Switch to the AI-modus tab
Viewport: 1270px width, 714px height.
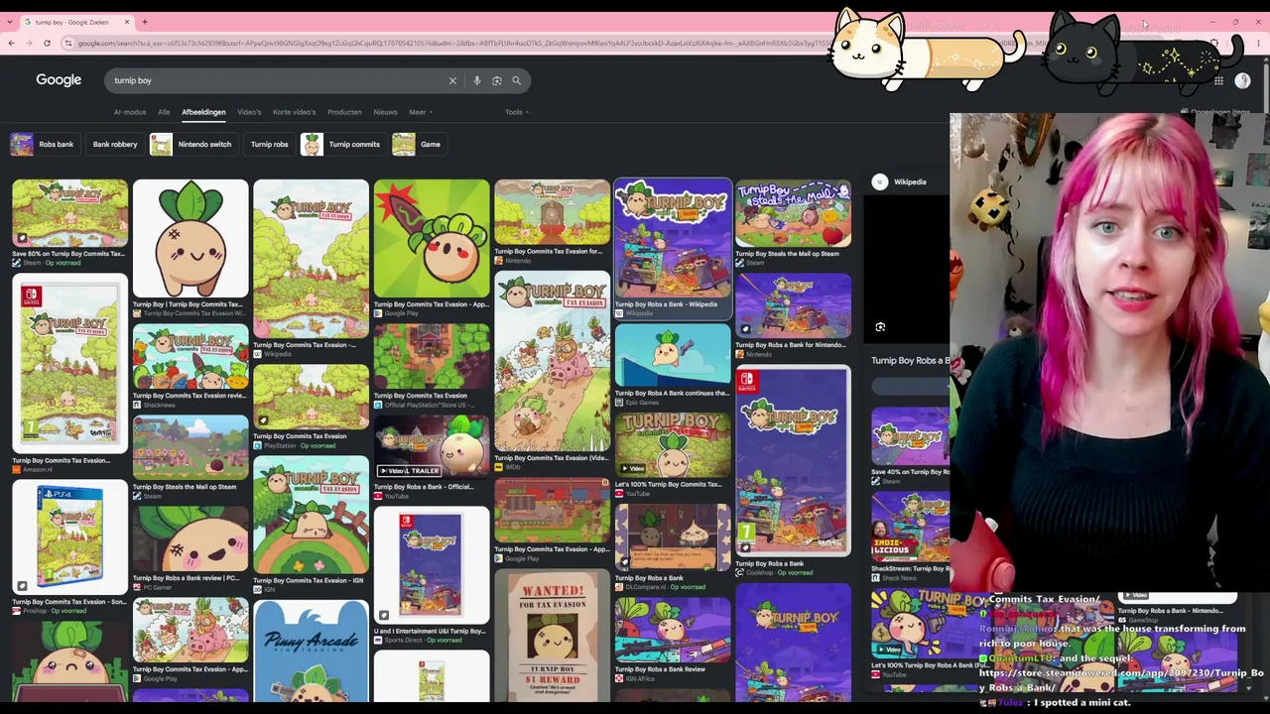pyautogui.click(x=130, y=112)
